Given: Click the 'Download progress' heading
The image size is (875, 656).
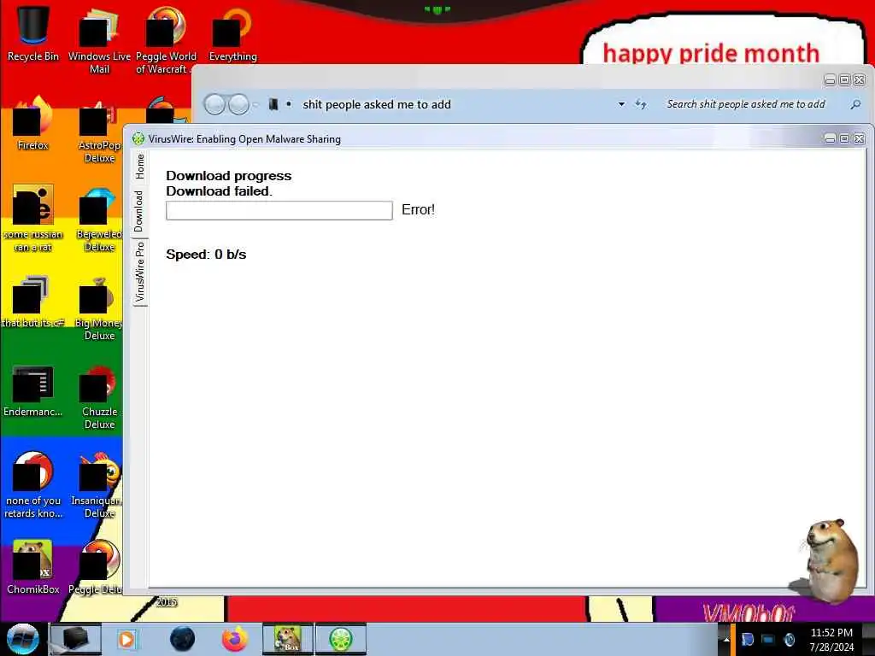Looking at the screenshot, I should click(229, 176).
